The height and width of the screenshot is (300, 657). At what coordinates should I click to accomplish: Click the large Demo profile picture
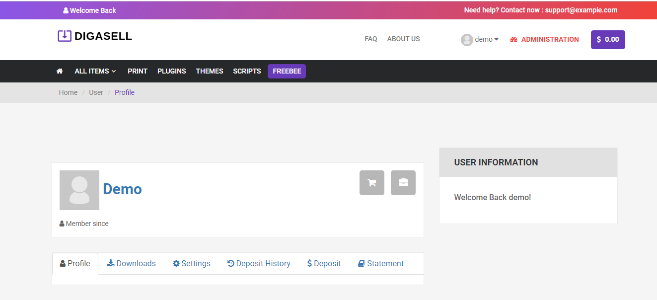pyautogui.click(x=79, y=190)
